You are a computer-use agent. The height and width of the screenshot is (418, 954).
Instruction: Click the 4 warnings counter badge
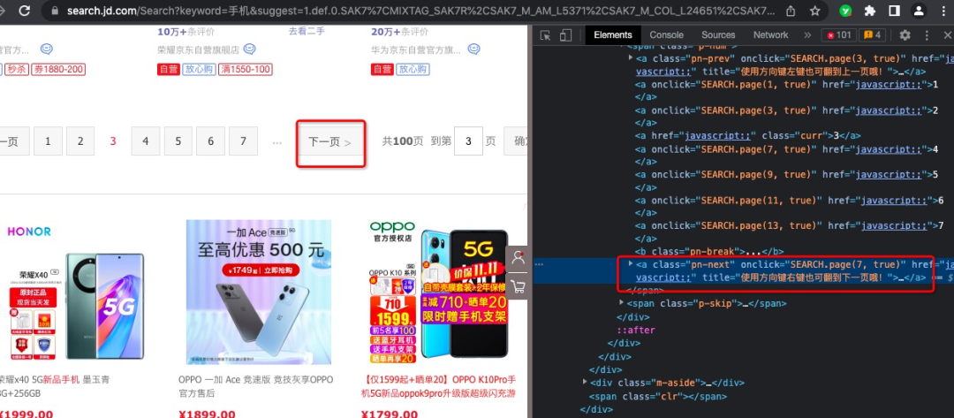(x=873, y=35)
